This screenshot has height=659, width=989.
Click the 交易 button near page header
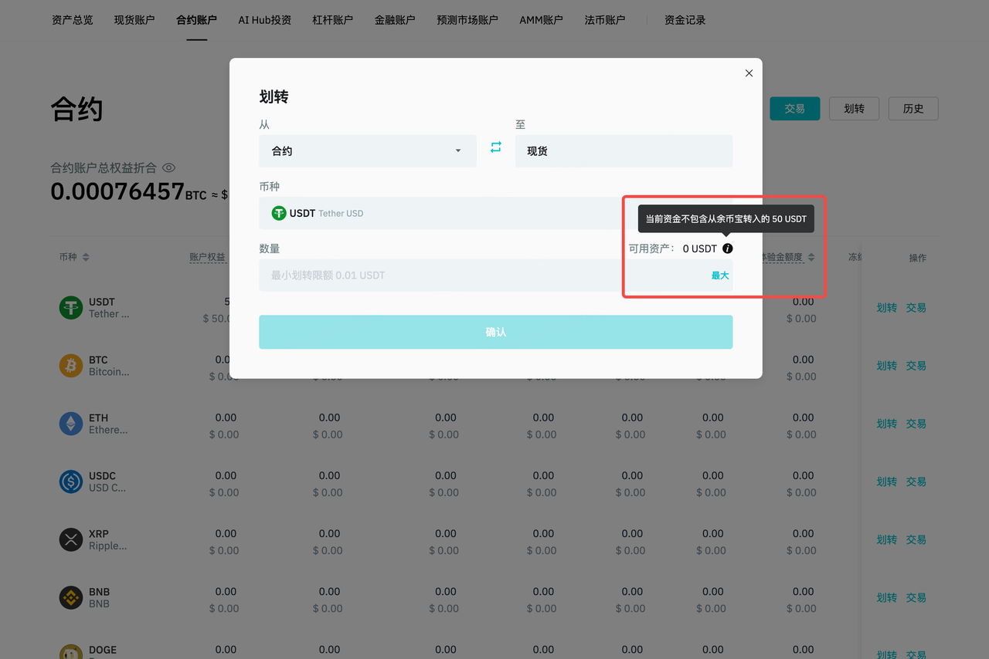click(794, 109)
